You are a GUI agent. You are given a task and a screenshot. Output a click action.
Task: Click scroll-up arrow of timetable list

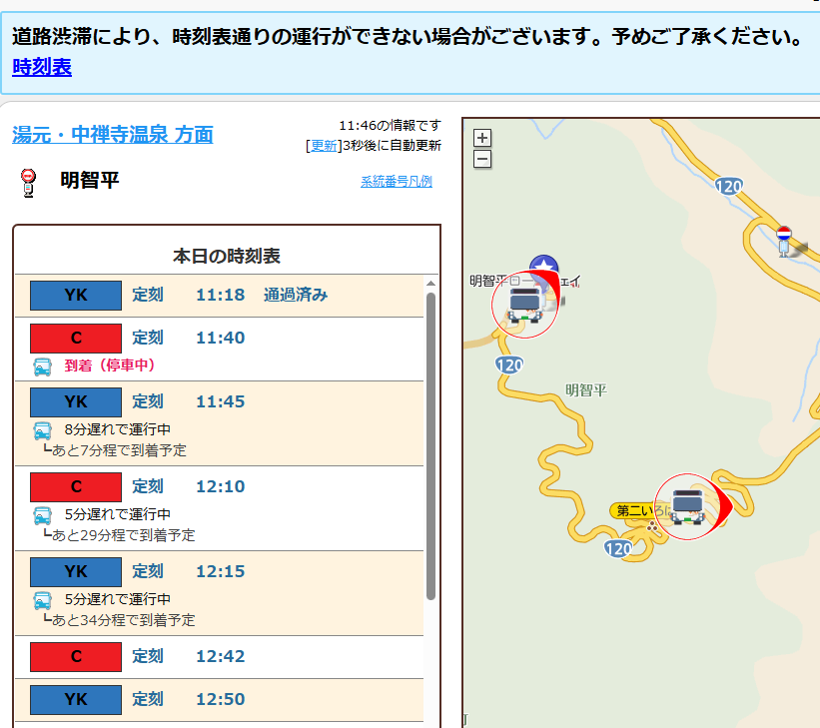tap(430, 284)
